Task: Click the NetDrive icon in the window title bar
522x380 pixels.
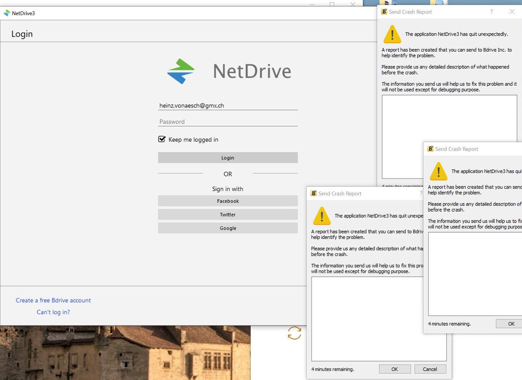Action: tap(7, 13)
